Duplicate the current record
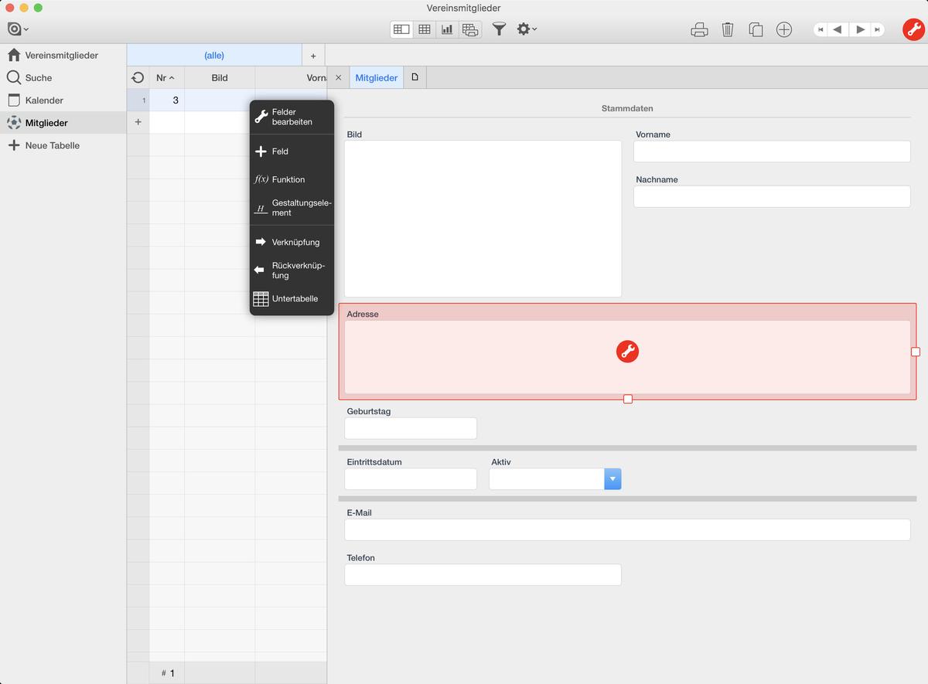Image resolution: width=928 pixels, height=684 pixels. click(756, 29)
